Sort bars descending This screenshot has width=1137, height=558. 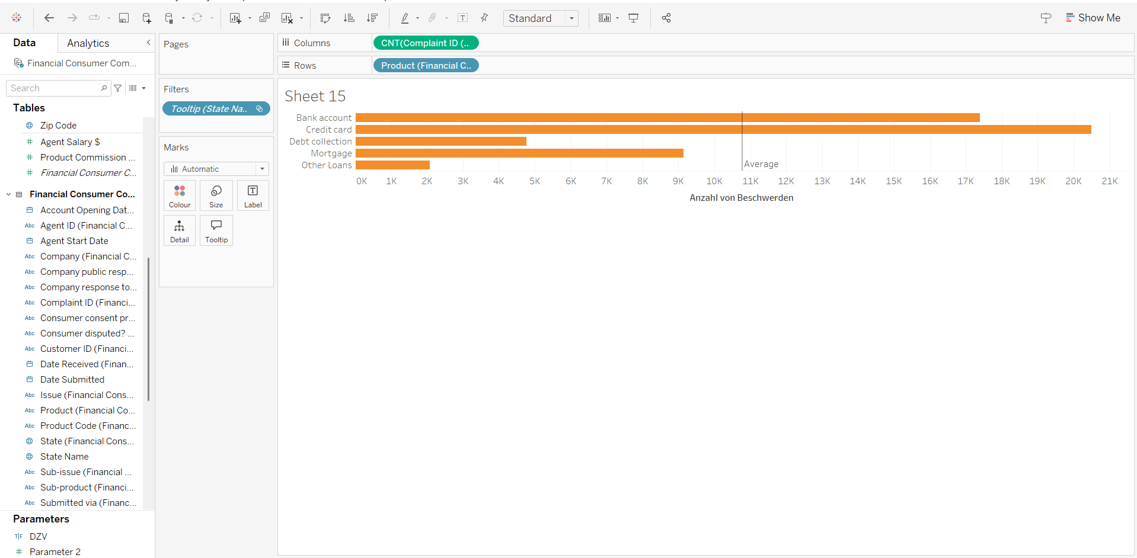click(x=372, y=18)
